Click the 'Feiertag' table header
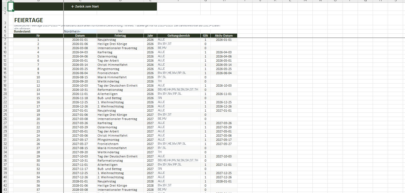Screen dimensions: 405x193 pos(120,36)
